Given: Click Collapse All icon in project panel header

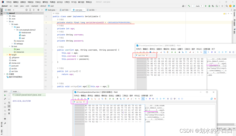Looking at the screenshot, I should pos(34,10).
